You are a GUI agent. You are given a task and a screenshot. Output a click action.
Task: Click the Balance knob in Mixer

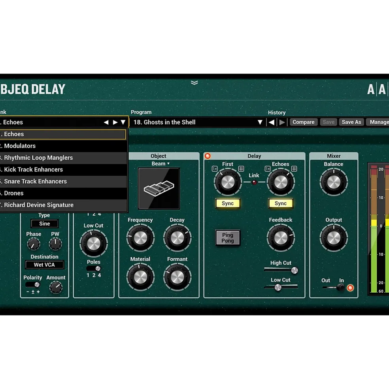click(x=334, y=182)
